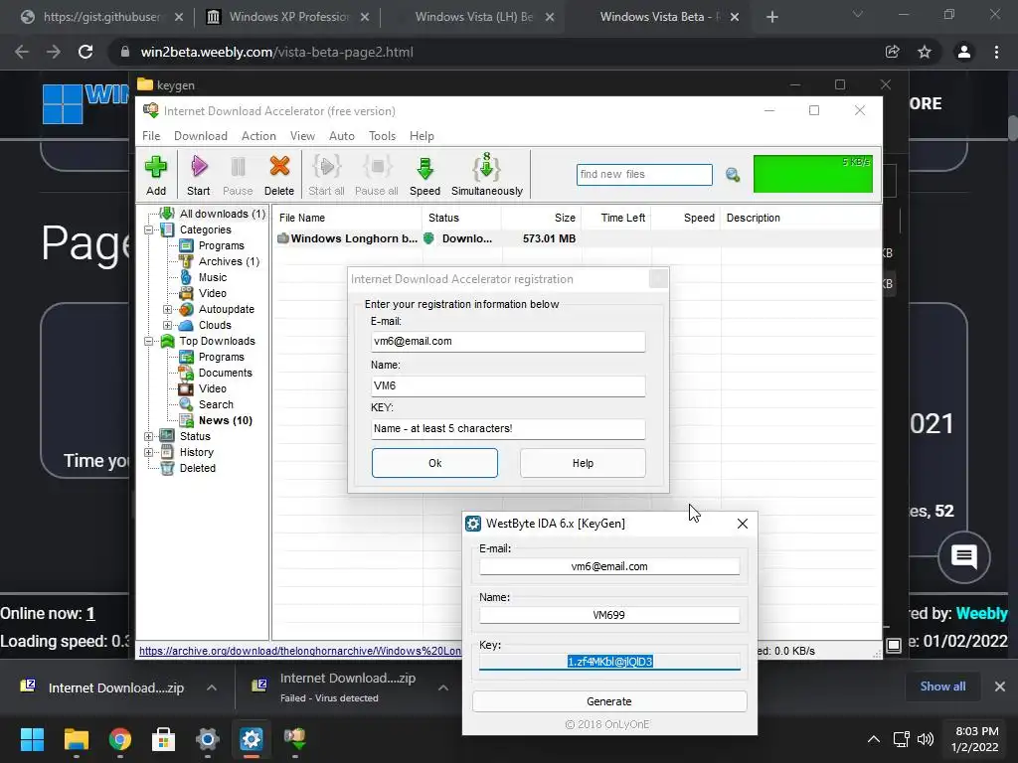Select Documents under Top Downloads
Viewport: 1018px width, 763px height.
click(x=226, y=373)
